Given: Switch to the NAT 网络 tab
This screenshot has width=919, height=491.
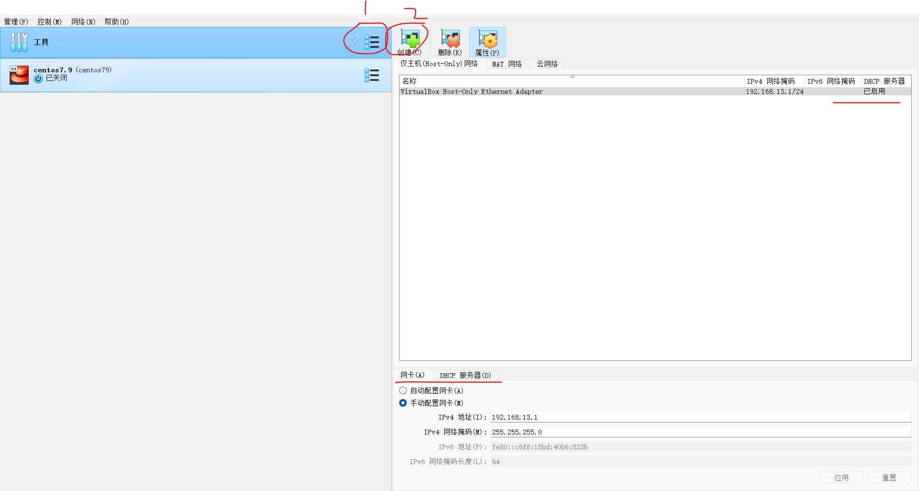Looking at the screenshot, I should point(507,64).
